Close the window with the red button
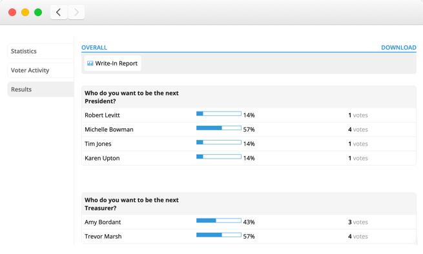This screenshot has height=254, width=423. (12, 12)
